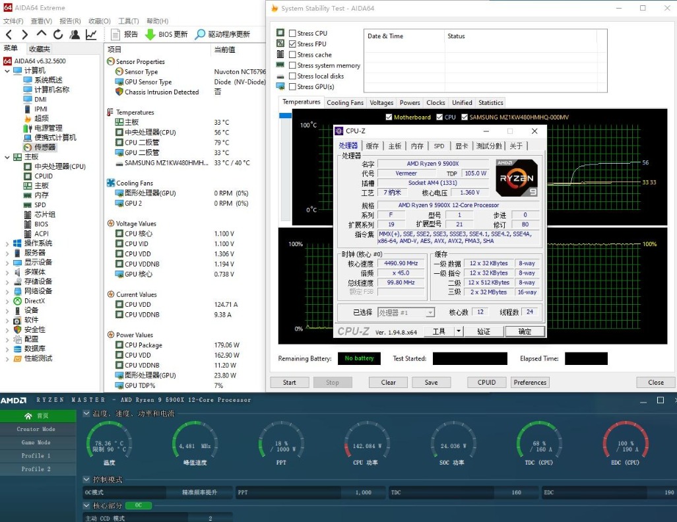The image size is (677, 522).
Task: Click the user icon in AIDA64 toolbar
Action: [x=75, y=34]
